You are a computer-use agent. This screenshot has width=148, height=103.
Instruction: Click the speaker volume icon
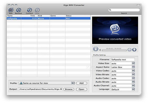point(100,50)
